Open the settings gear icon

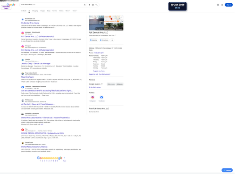pyautogui.click(x=218, y=5)
